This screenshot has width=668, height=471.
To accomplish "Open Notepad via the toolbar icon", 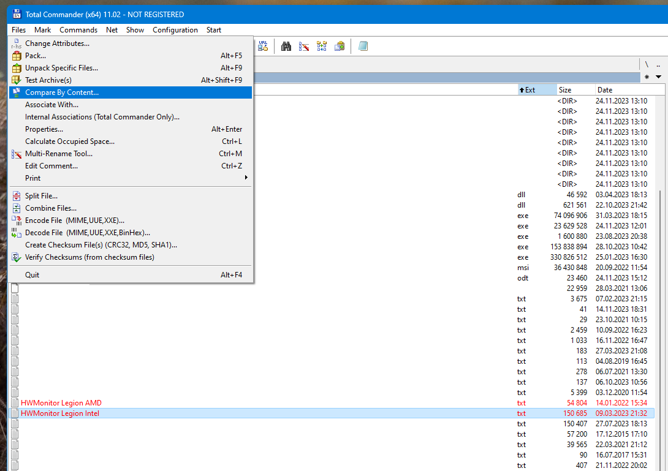I will point(363,46).
